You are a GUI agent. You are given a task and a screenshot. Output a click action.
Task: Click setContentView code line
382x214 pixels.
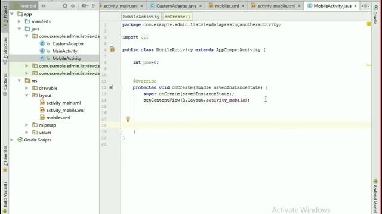point(196,100)
